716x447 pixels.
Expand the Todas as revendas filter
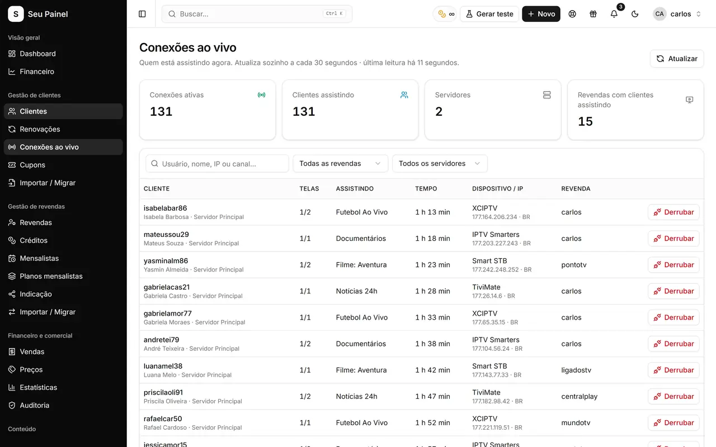(341, 164)
